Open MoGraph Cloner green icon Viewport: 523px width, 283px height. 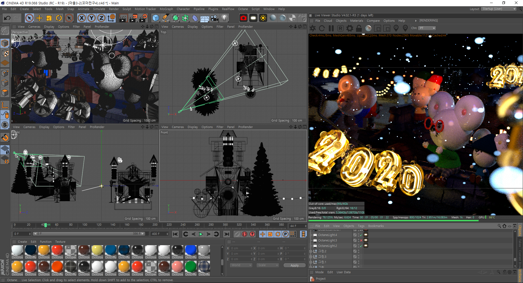click(x=185, y=18)
